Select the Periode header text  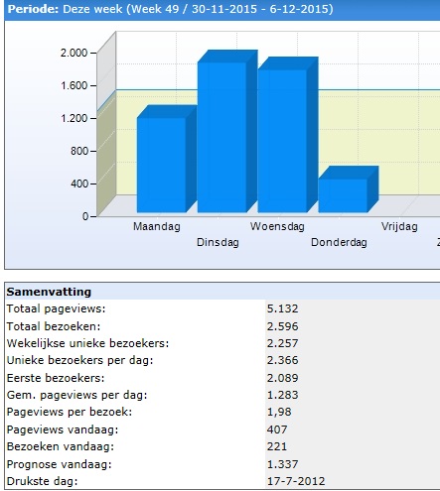pos(171,9)
